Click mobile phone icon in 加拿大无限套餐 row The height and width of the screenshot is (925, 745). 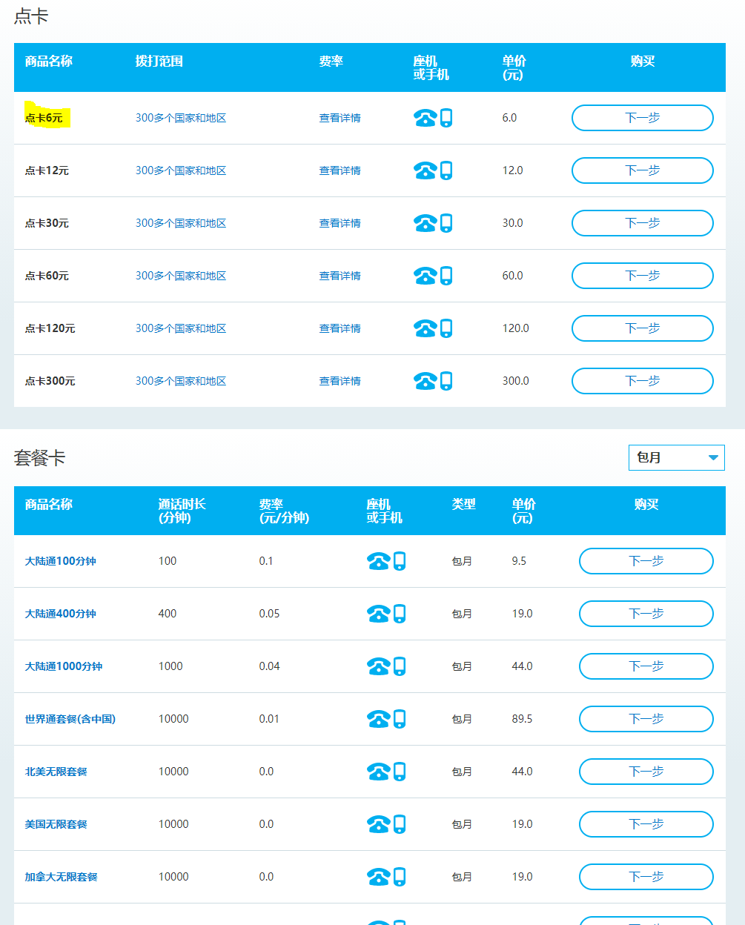click(400, 877)
